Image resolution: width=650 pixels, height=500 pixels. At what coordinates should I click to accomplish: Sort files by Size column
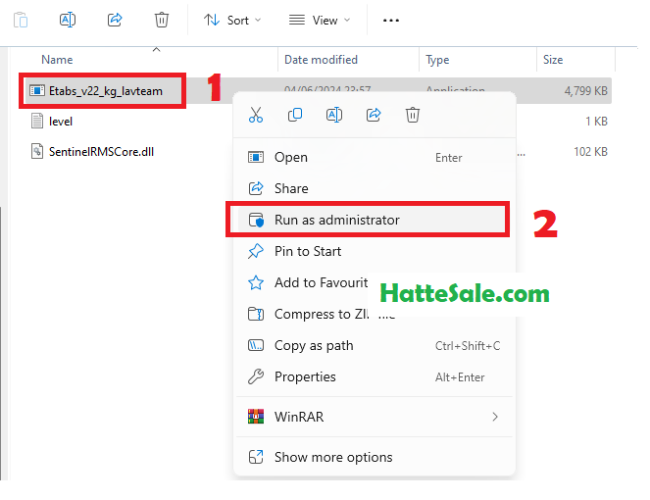553,60
